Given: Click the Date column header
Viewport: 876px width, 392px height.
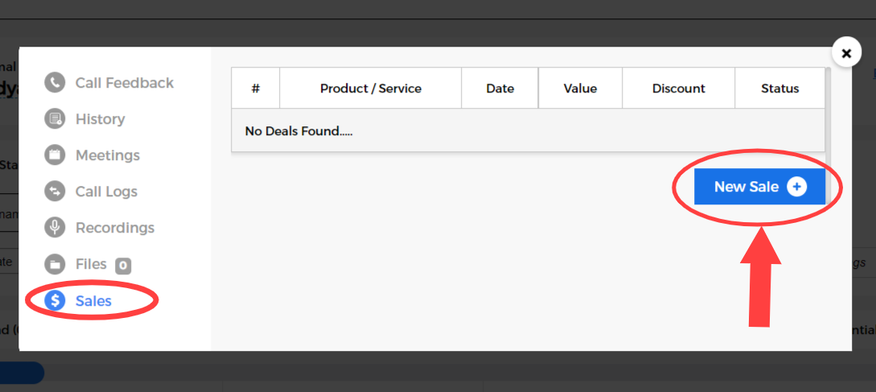Looking at the screenshot, I should (x=500, y=89).
